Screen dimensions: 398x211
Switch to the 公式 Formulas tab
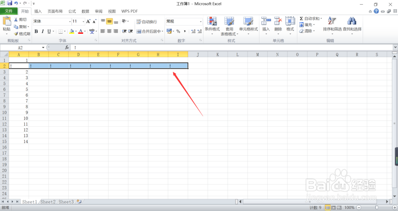(72, 11)
